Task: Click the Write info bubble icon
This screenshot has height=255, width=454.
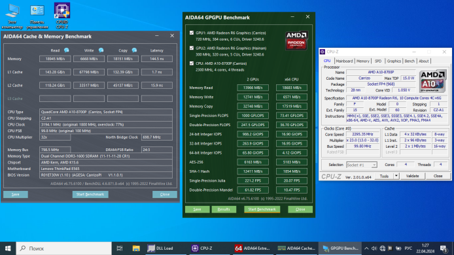Action: tap(101, 50)
